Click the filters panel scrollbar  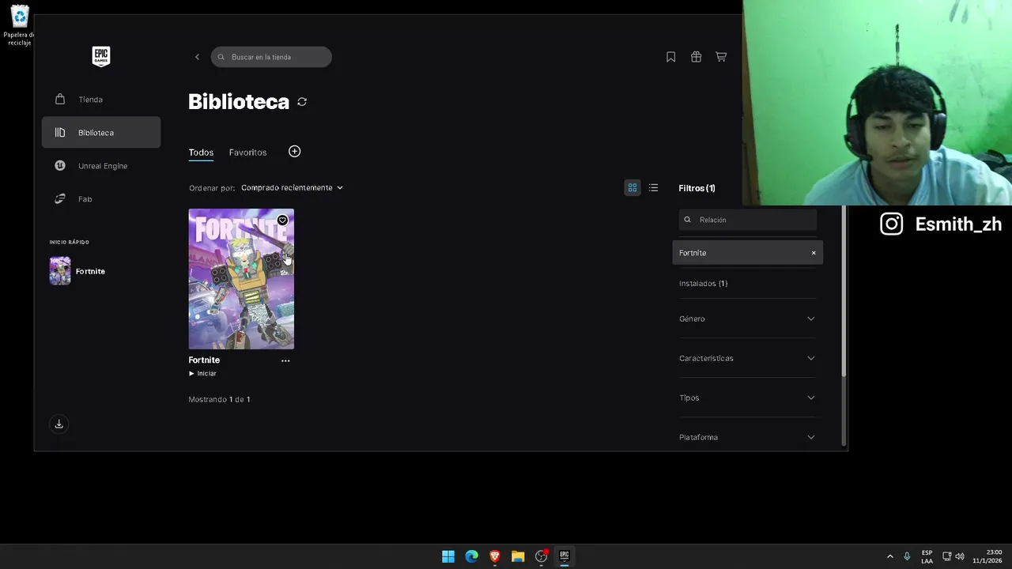pyautogui.click(x=844, y=291)
